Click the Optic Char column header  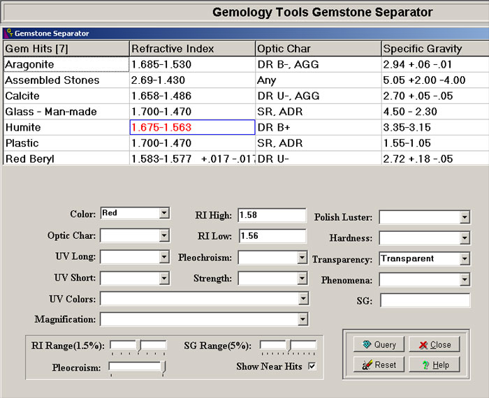[319, 49]
